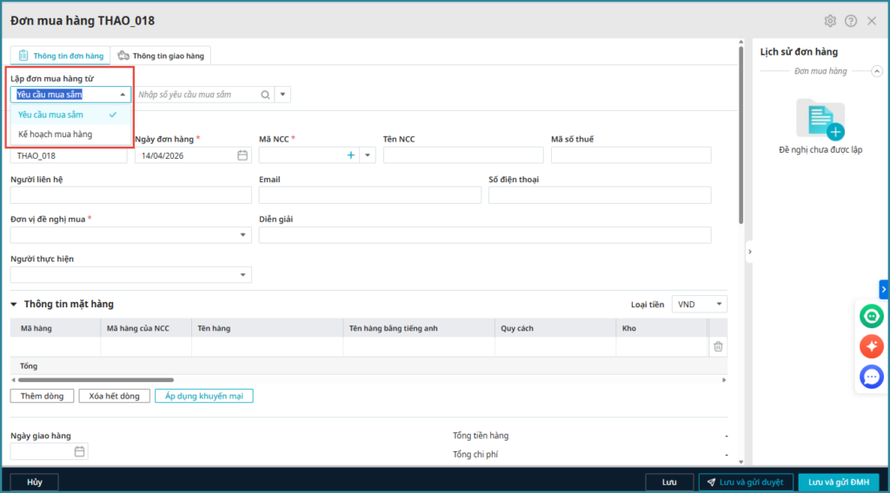The height and width of the screenshot is (493, 890).
Task: Click the blue chat messenger icon
Action: [x=871, y=377]
